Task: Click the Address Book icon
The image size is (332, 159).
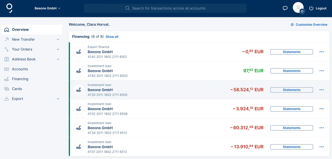Action: point(7,59)
